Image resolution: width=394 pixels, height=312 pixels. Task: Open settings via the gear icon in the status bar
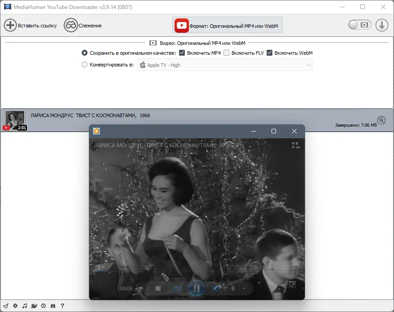(x=15, y=306)
